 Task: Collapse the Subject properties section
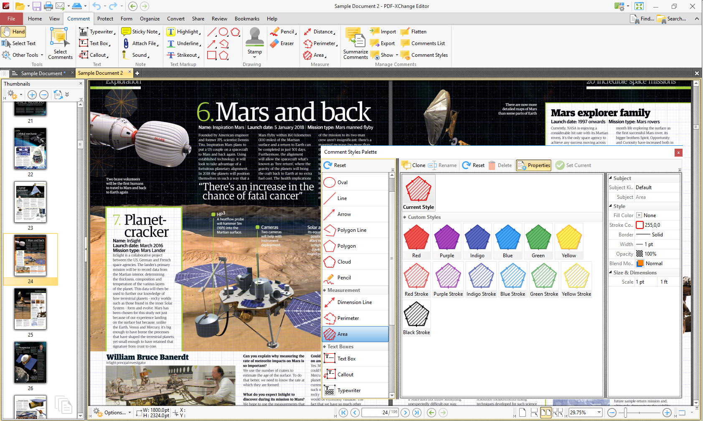coord(610,178)
